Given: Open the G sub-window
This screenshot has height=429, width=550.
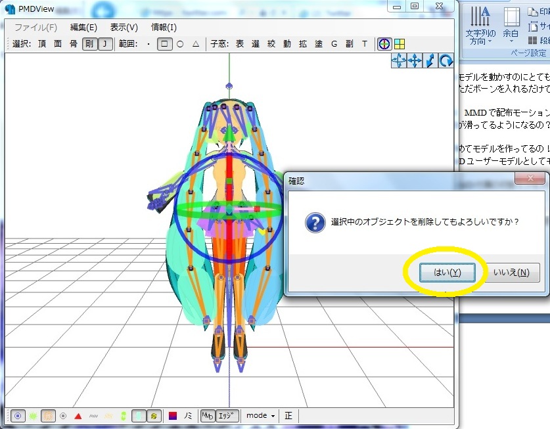Looking at the screenshot, I should pyautogui.click(x=334, y=44).
